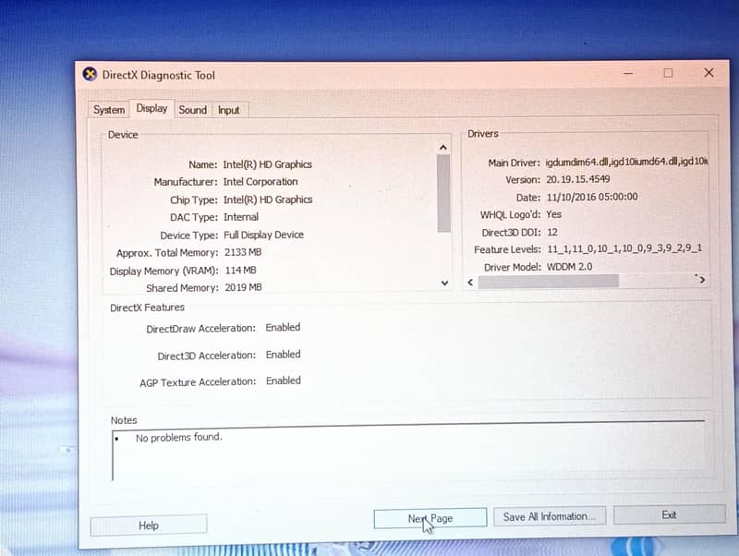Click AGP Texture Acceleration 'Enabled' value

pyautogui.click(x=284, y=381)
